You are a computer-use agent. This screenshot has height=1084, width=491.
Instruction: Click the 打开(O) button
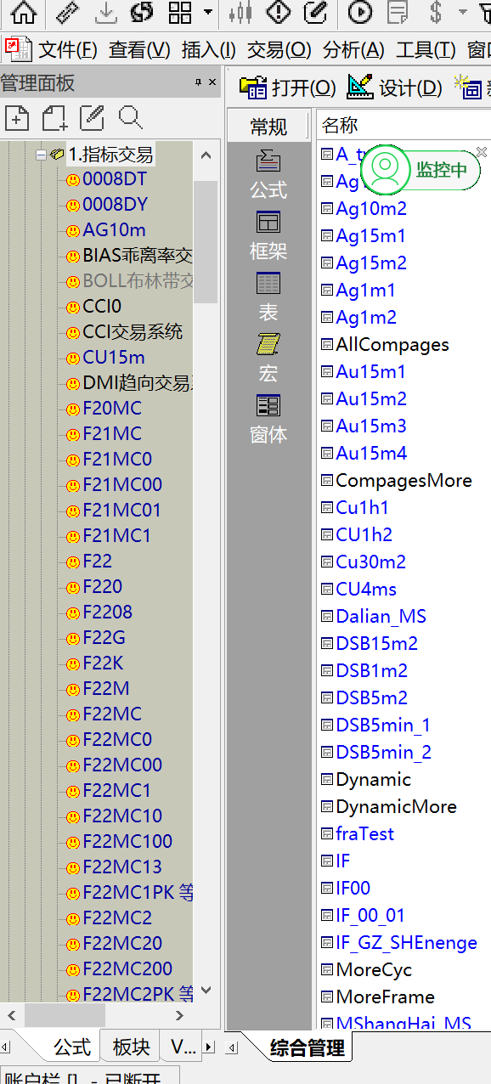288,88
